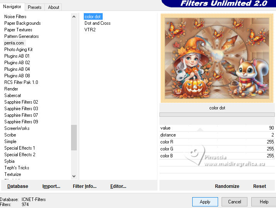Adjust the color B slider

(217, 156)
